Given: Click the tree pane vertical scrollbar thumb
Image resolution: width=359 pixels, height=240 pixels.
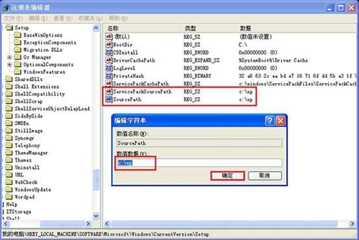Looking at the screenshot, I should pyautogui.click(x=96, y=180).
